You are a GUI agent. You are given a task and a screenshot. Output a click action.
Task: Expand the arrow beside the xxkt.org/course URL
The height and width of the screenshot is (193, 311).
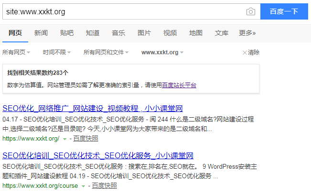coord(83,186)
